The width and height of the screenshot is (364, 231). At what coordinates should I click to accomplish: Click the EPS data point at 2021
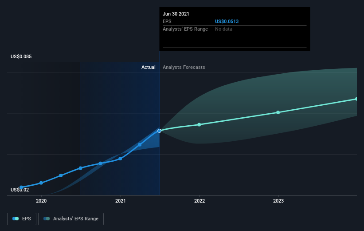coord(120,159)
